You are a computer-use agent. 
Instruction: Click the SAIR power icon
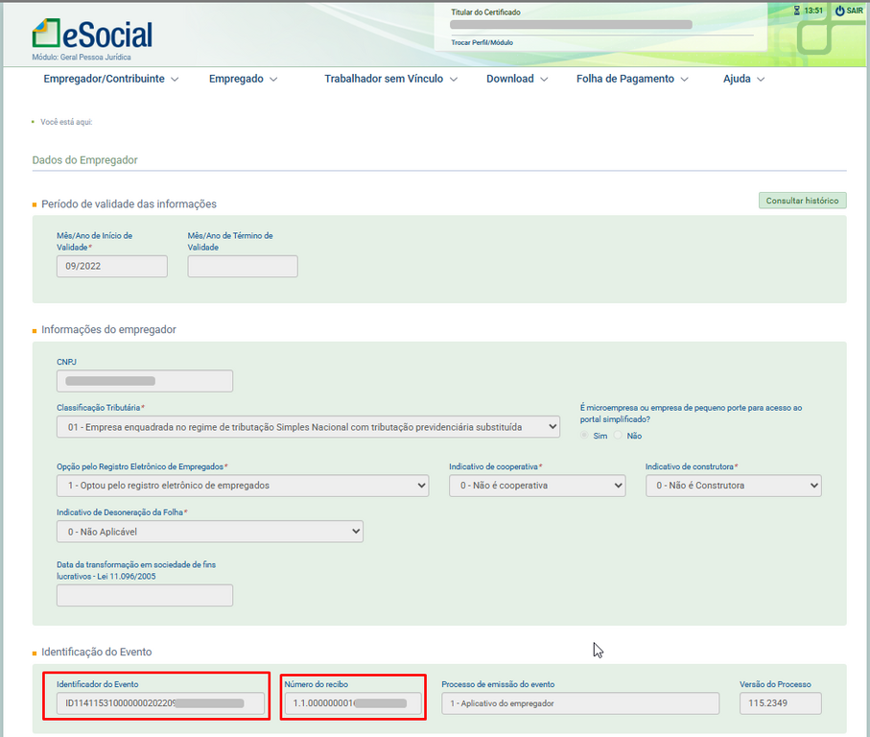click(839, 11)
